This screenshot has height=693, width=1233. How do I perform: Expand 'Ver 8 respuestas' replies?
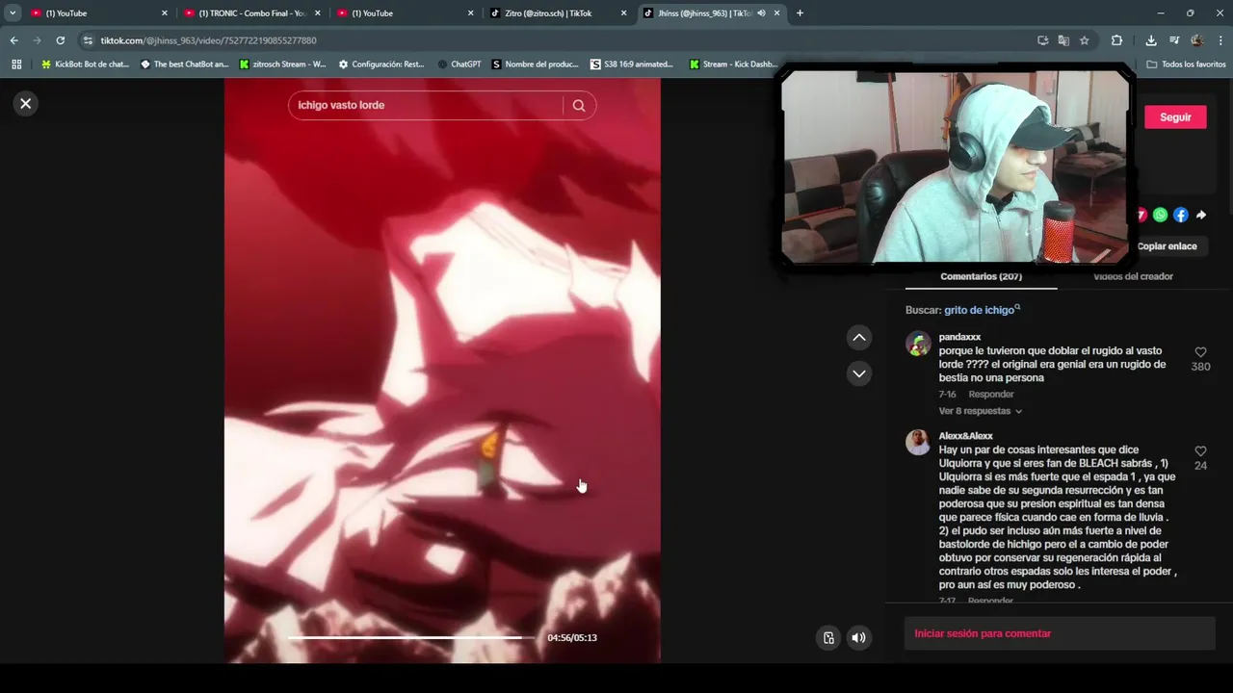click(x=980, y=411)
